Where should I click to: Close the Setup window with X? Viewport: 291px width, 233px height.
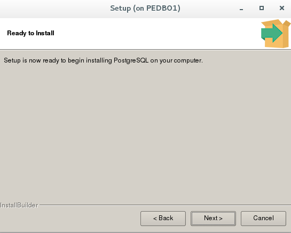[282, 8]
